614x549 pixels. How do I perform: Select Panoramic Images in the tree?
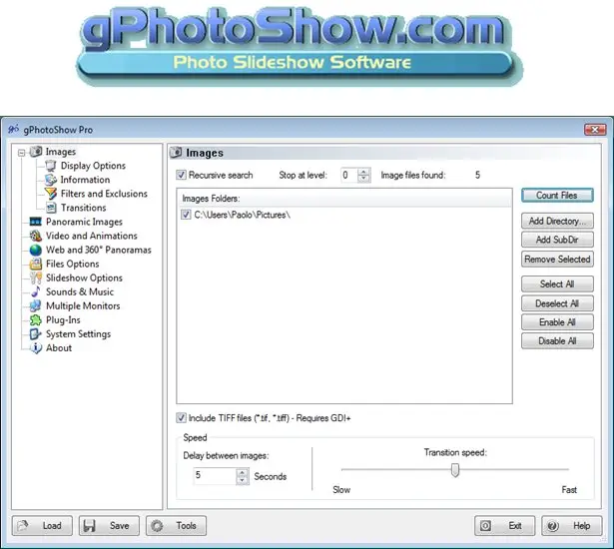84,222
